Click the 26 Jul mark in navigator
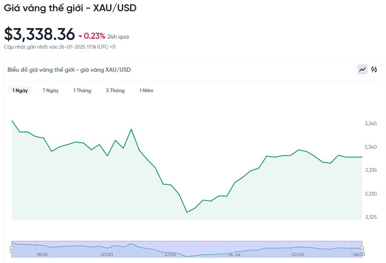 [234, 254]
